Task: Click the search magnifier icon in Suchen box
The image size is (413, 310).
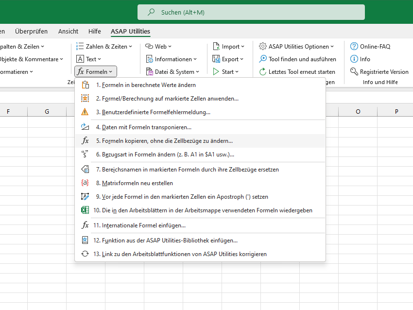Action: coord(151,12)
